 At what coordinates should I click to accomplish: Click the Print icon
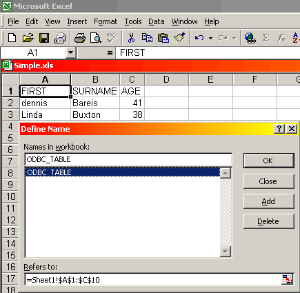coord(80,38)
